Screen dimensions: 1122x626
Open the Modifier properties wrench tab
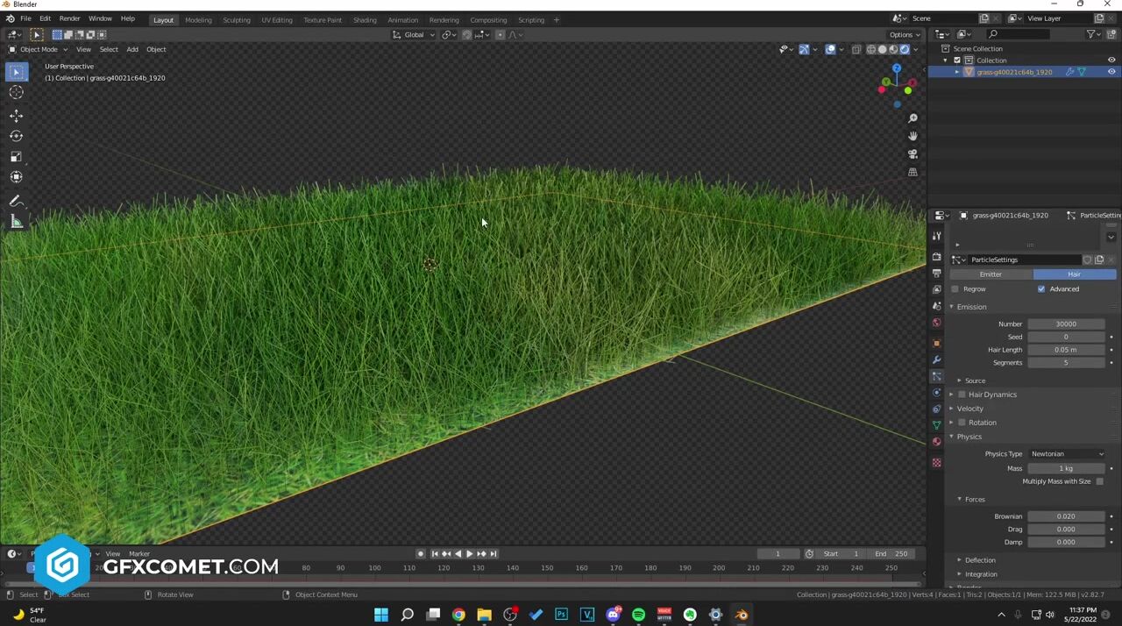click(936, 359)
